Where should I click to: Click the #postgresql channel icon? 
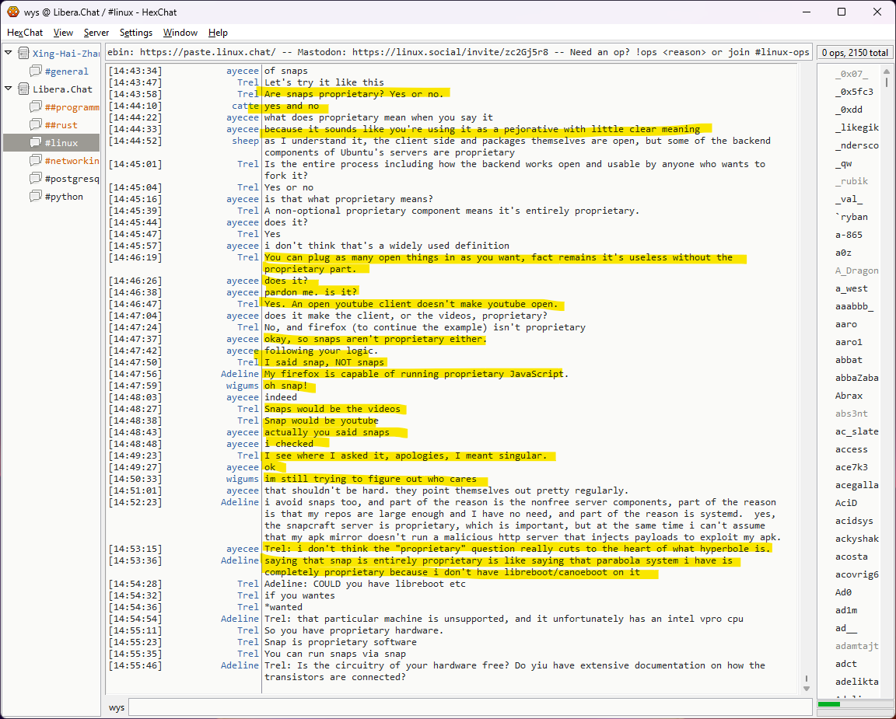[x=36, y=179]
